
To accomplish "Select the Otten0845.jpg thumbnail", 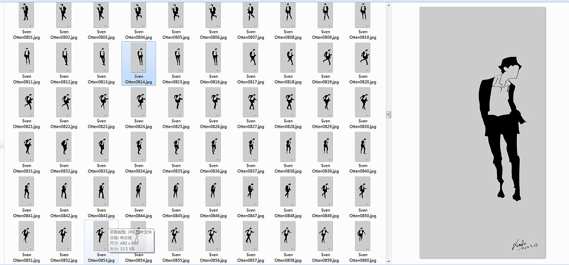I will (176, 191).
